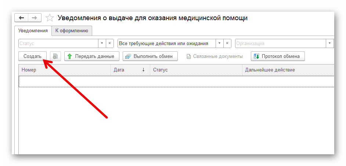Add page to favorites with star icon
This screenshot has width=346, height=166.
point(50,18)
